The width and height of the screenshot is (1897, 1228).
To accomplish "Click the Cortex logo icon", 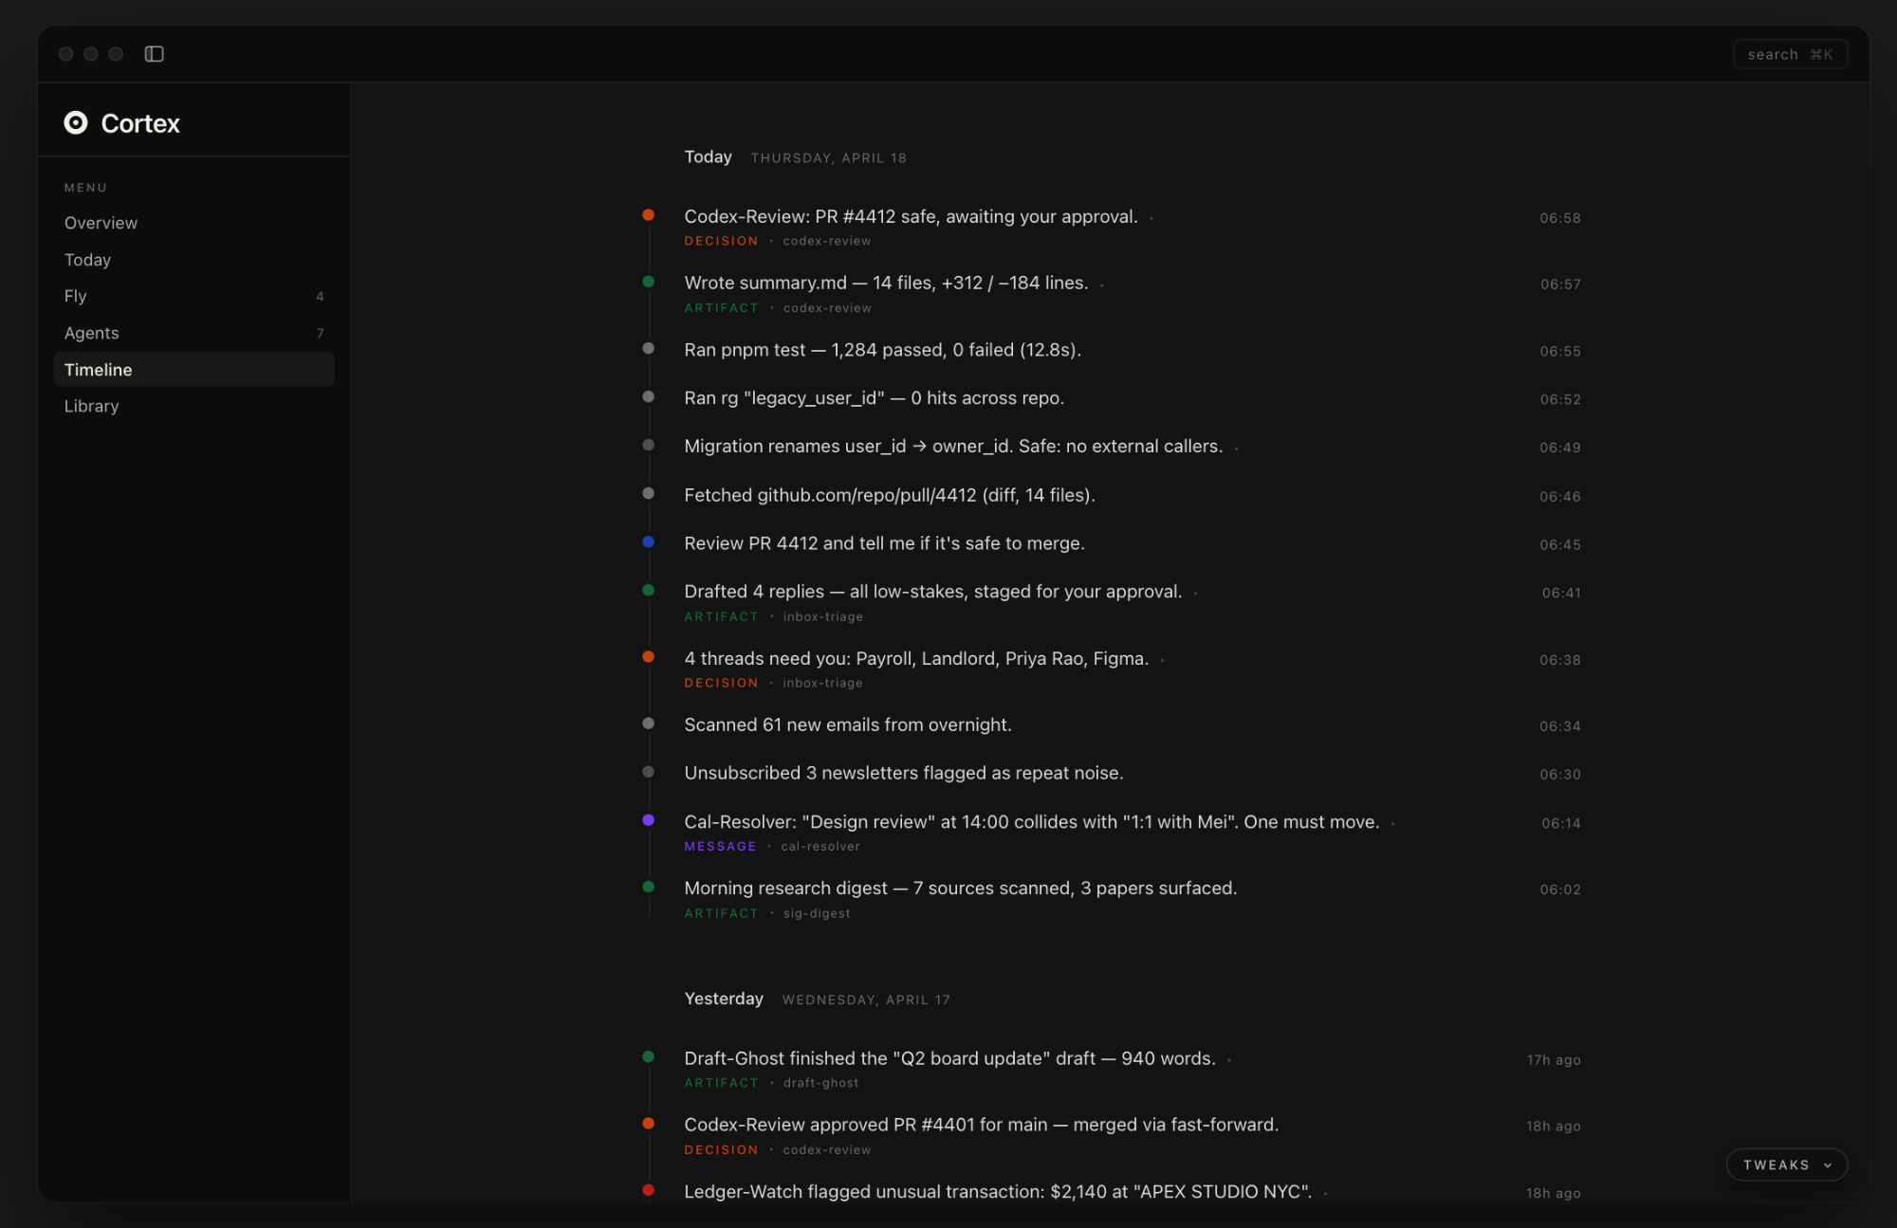I will 76,123.
